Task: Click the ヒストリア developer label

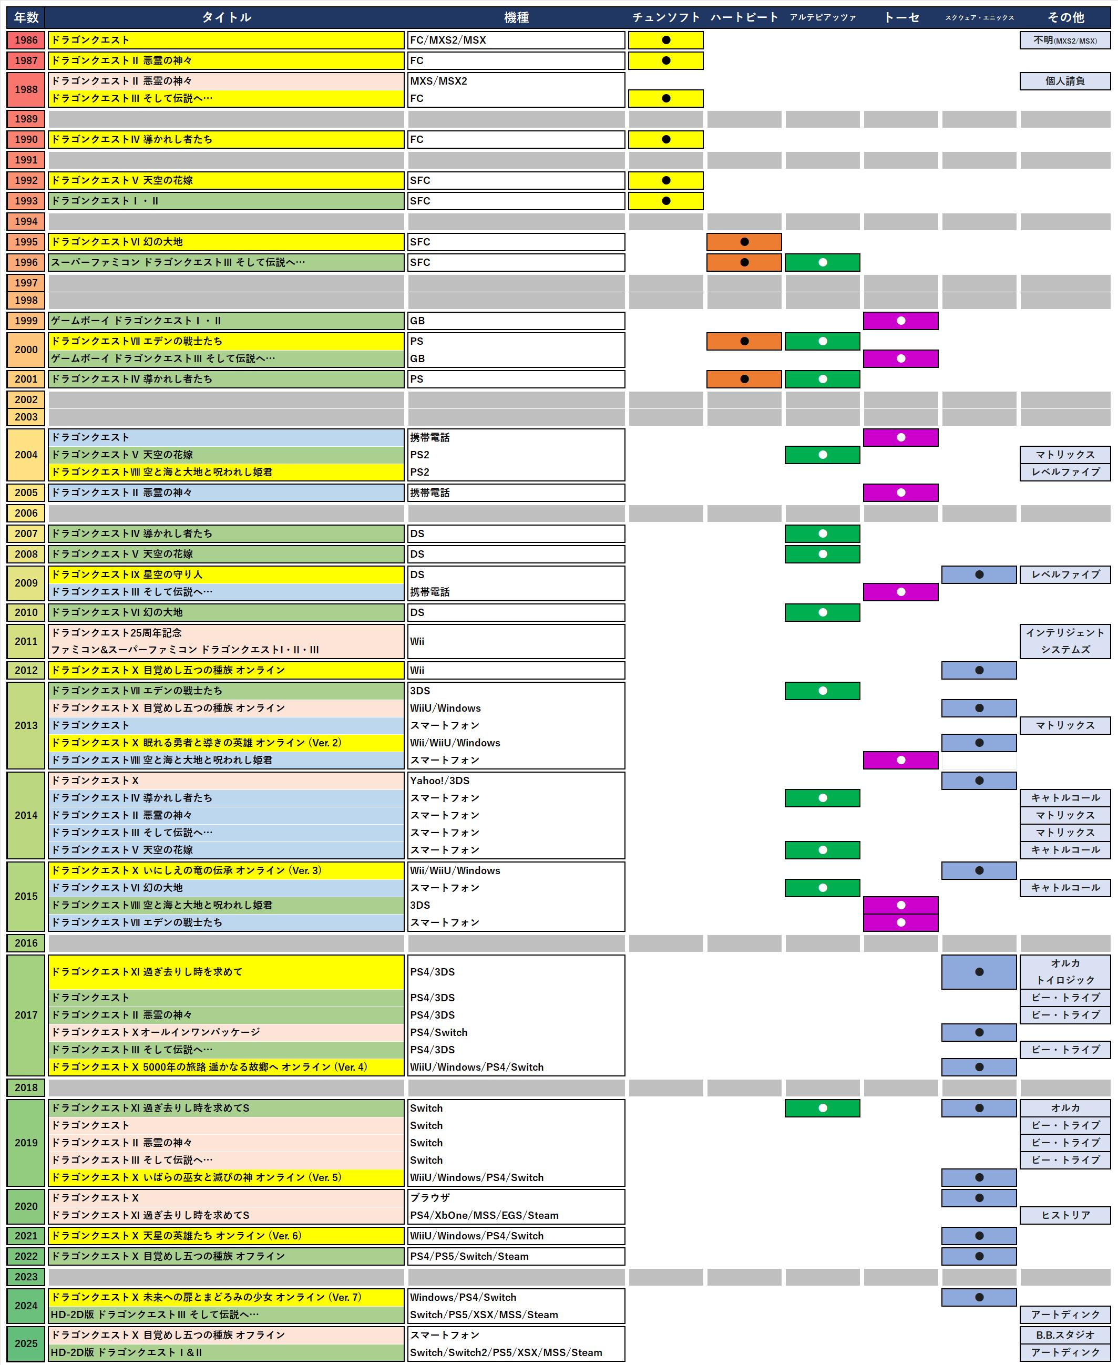Action: click(x=1065, y=1215)
